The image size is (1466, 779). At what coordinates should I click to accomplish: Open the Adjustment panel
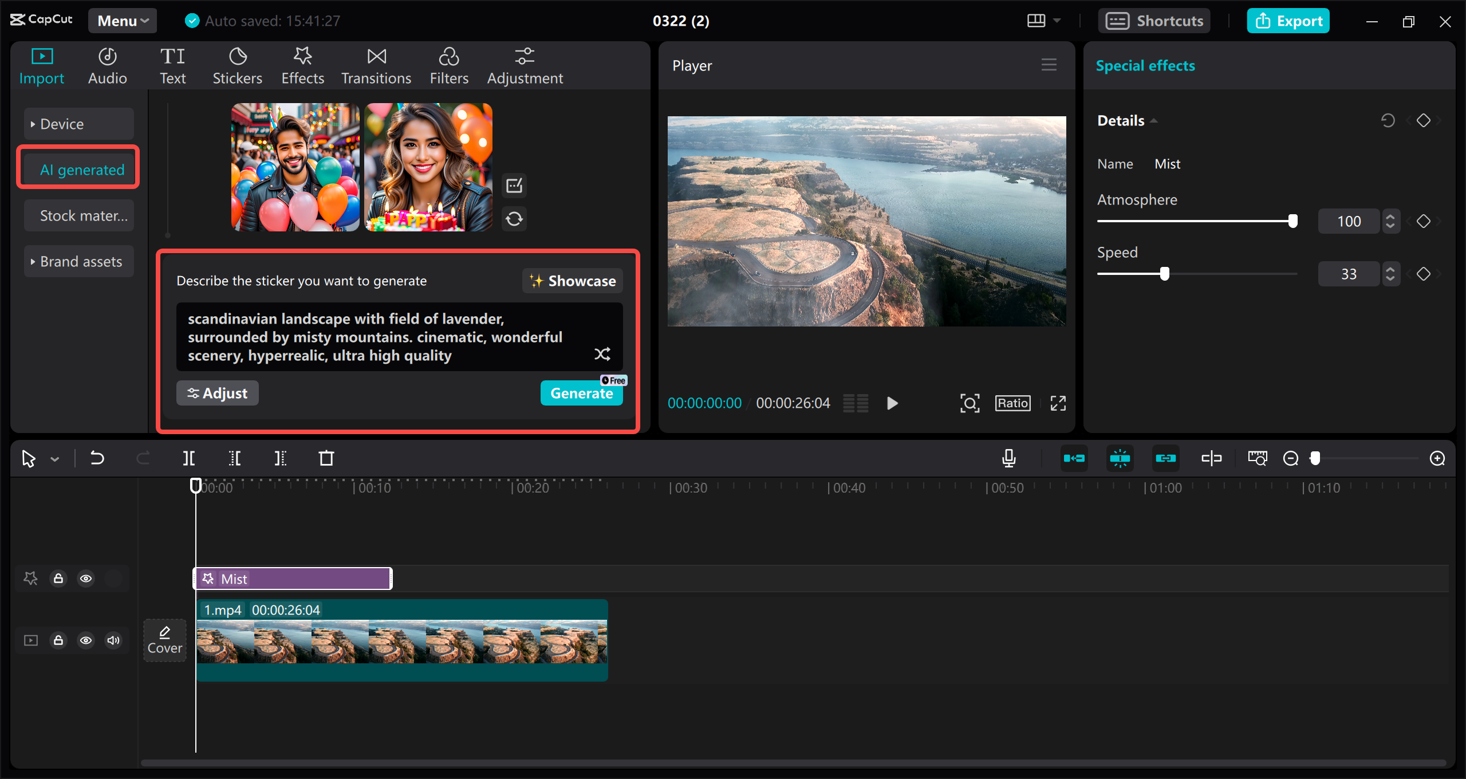pos(524,65)
